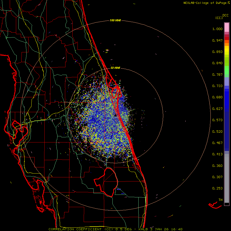Click the CORRELATION COEFFICIENT (CC) caption text
Viewport: 231px width, 231px height.
(81, 229)
